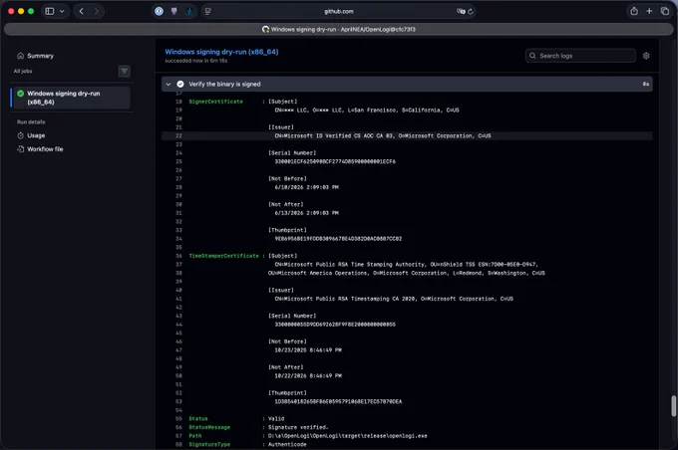This screenshot has height=450, width=678.
Task: Click the blue lightning extension icon
Action: tap(189, 11)
